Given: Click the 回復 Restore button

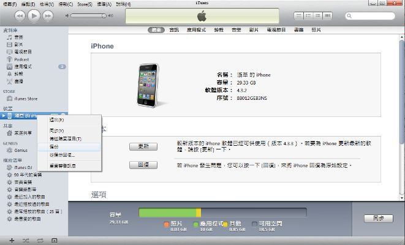Looking at the screenshot, I should point(143,165).
